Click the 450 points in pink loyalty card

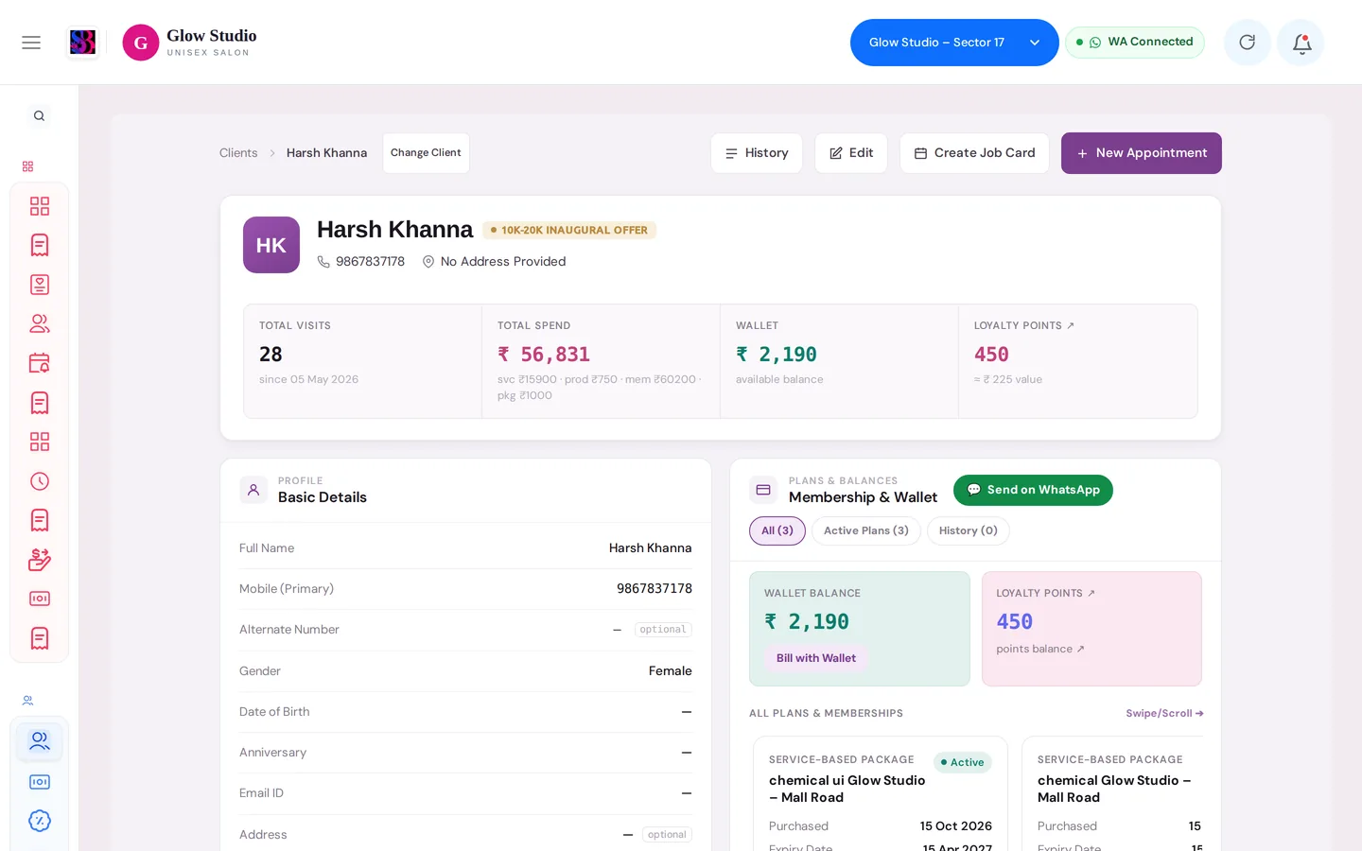[x=1015, y=622]
